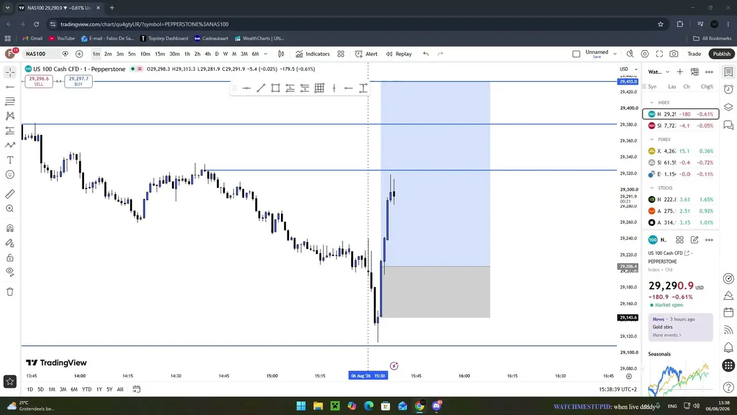Open the Trade panel button

(694, 54)
